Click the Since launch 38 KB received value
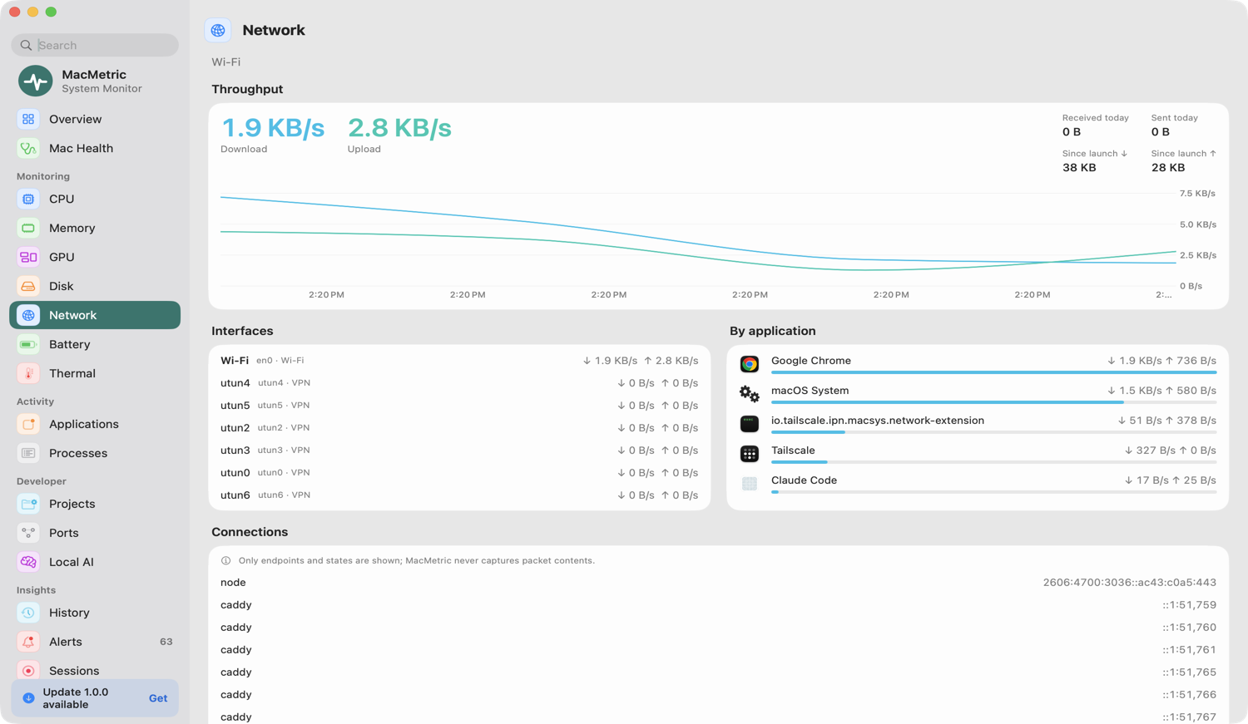The width and height of the screenshot is (1248, 724). pyautogui.click(x=1079, y=168)
